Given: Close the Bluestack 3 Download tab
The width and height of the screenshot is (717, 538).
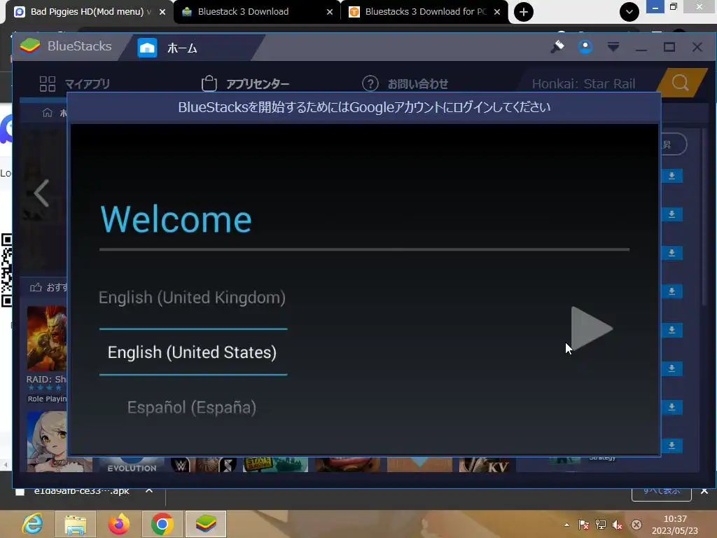Looking at the screenshot, I should click(x=330, y=12).
